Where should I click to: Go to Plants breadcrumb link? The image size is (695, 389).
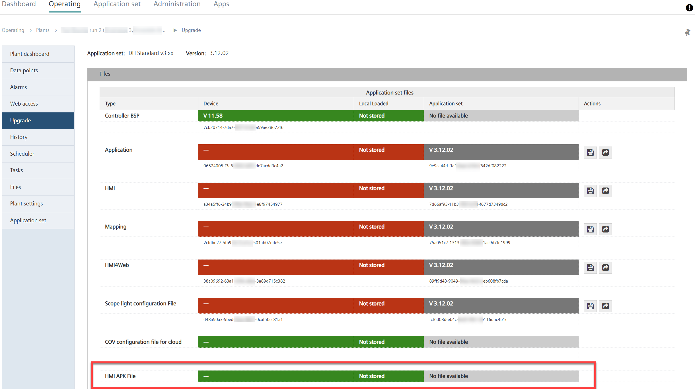pyautogui.click(x=43, y=30)
